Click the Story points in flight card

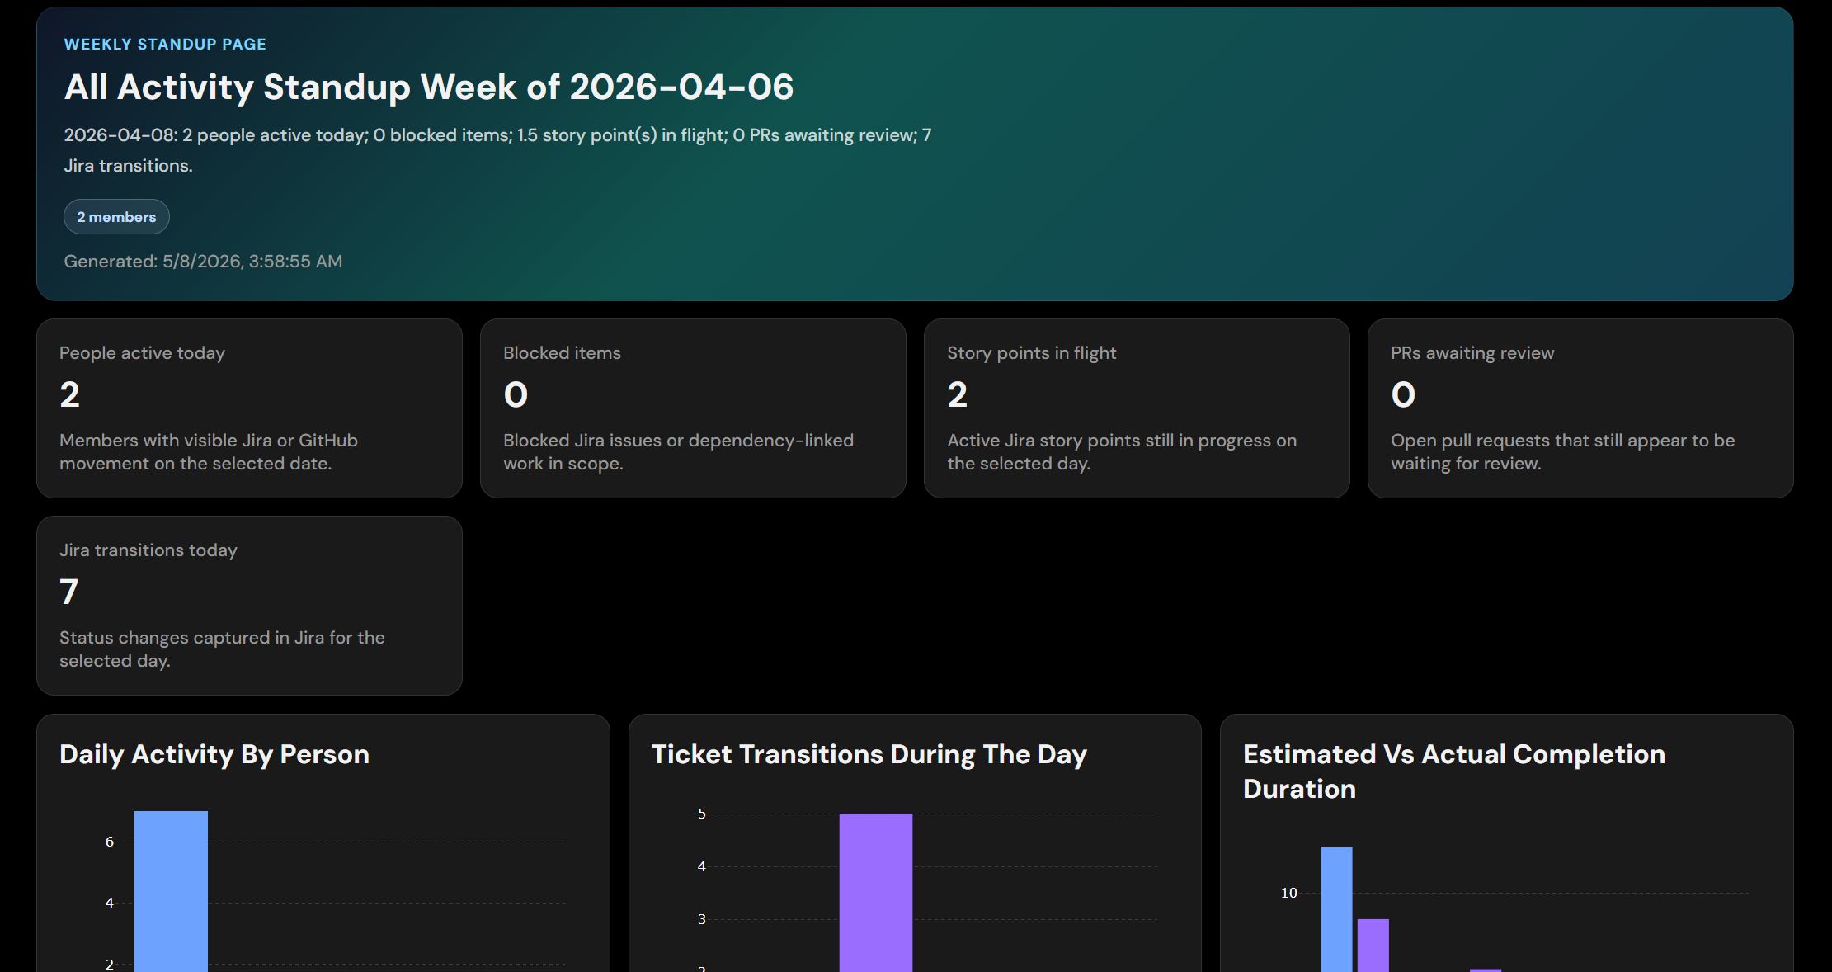(x=1137, y=408)
